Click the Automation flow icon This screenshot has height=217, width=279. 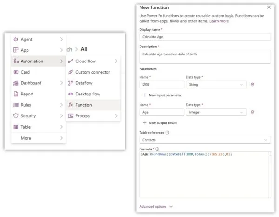pos(16,61)
